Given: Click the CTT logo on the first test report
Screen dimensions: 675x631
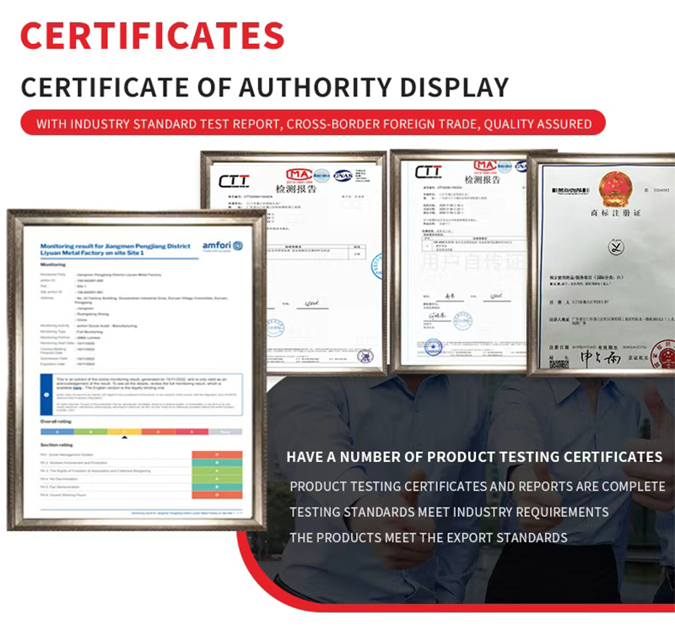Looking at the screenshot, I should pyautogui.click(x=234, y=181).
